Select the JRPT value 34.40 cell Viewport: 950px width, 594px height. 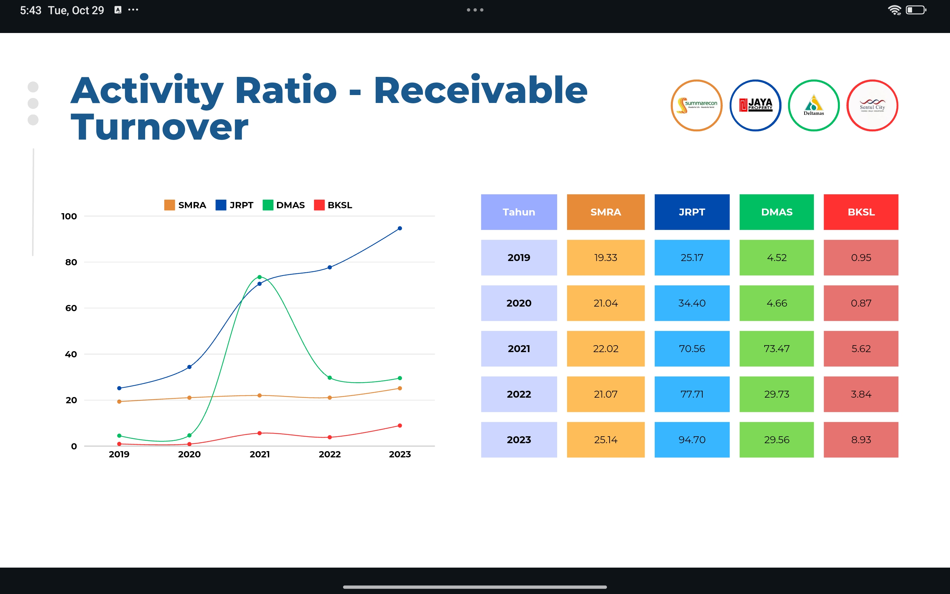(x=692, y=303)
